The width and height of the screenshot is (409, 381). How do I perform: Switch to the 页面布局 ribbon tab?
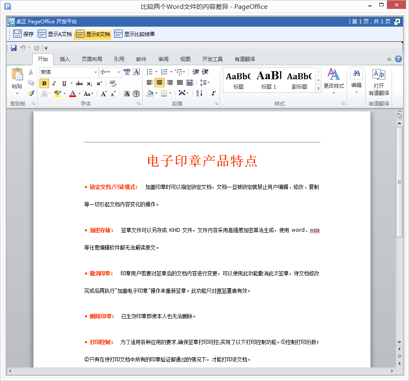click(x=92, y=59)
